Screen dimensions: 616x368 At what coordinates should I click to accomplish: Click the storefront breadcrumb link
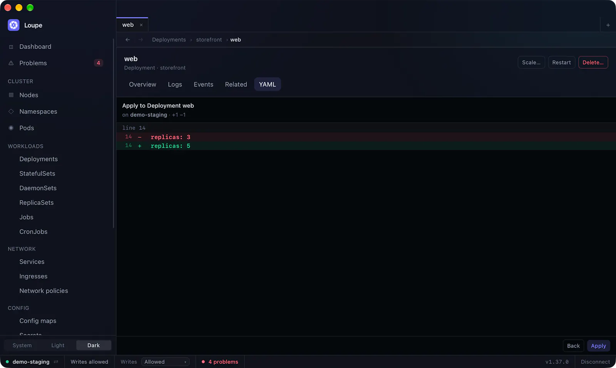tap(209, 40)
